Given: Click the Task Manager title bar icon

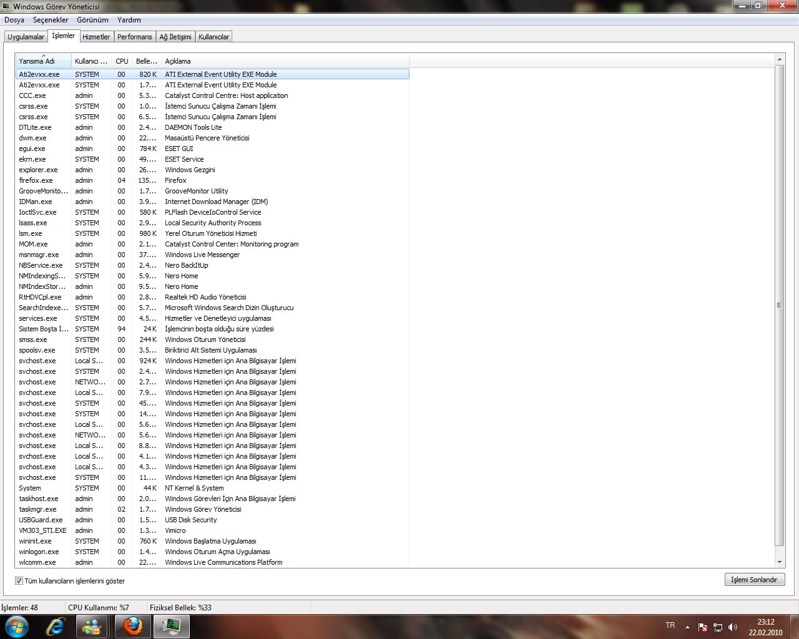Looking at the screenshot, I should pos(6,6).
